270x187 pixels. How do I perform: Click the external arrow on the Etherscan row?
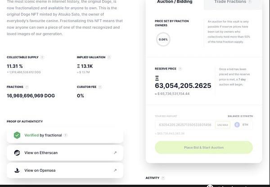click(x=115, y=153)
